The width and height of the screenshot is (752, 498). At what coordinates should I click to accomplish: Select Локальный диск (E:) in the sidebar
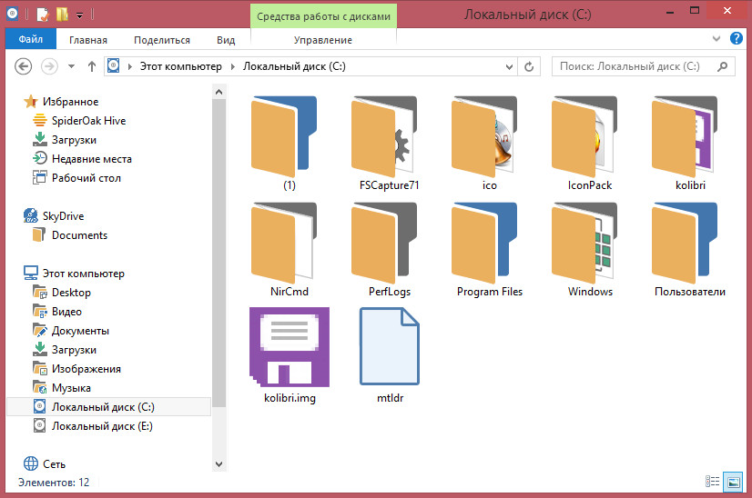pyautogui.click(x=102, y=426)
